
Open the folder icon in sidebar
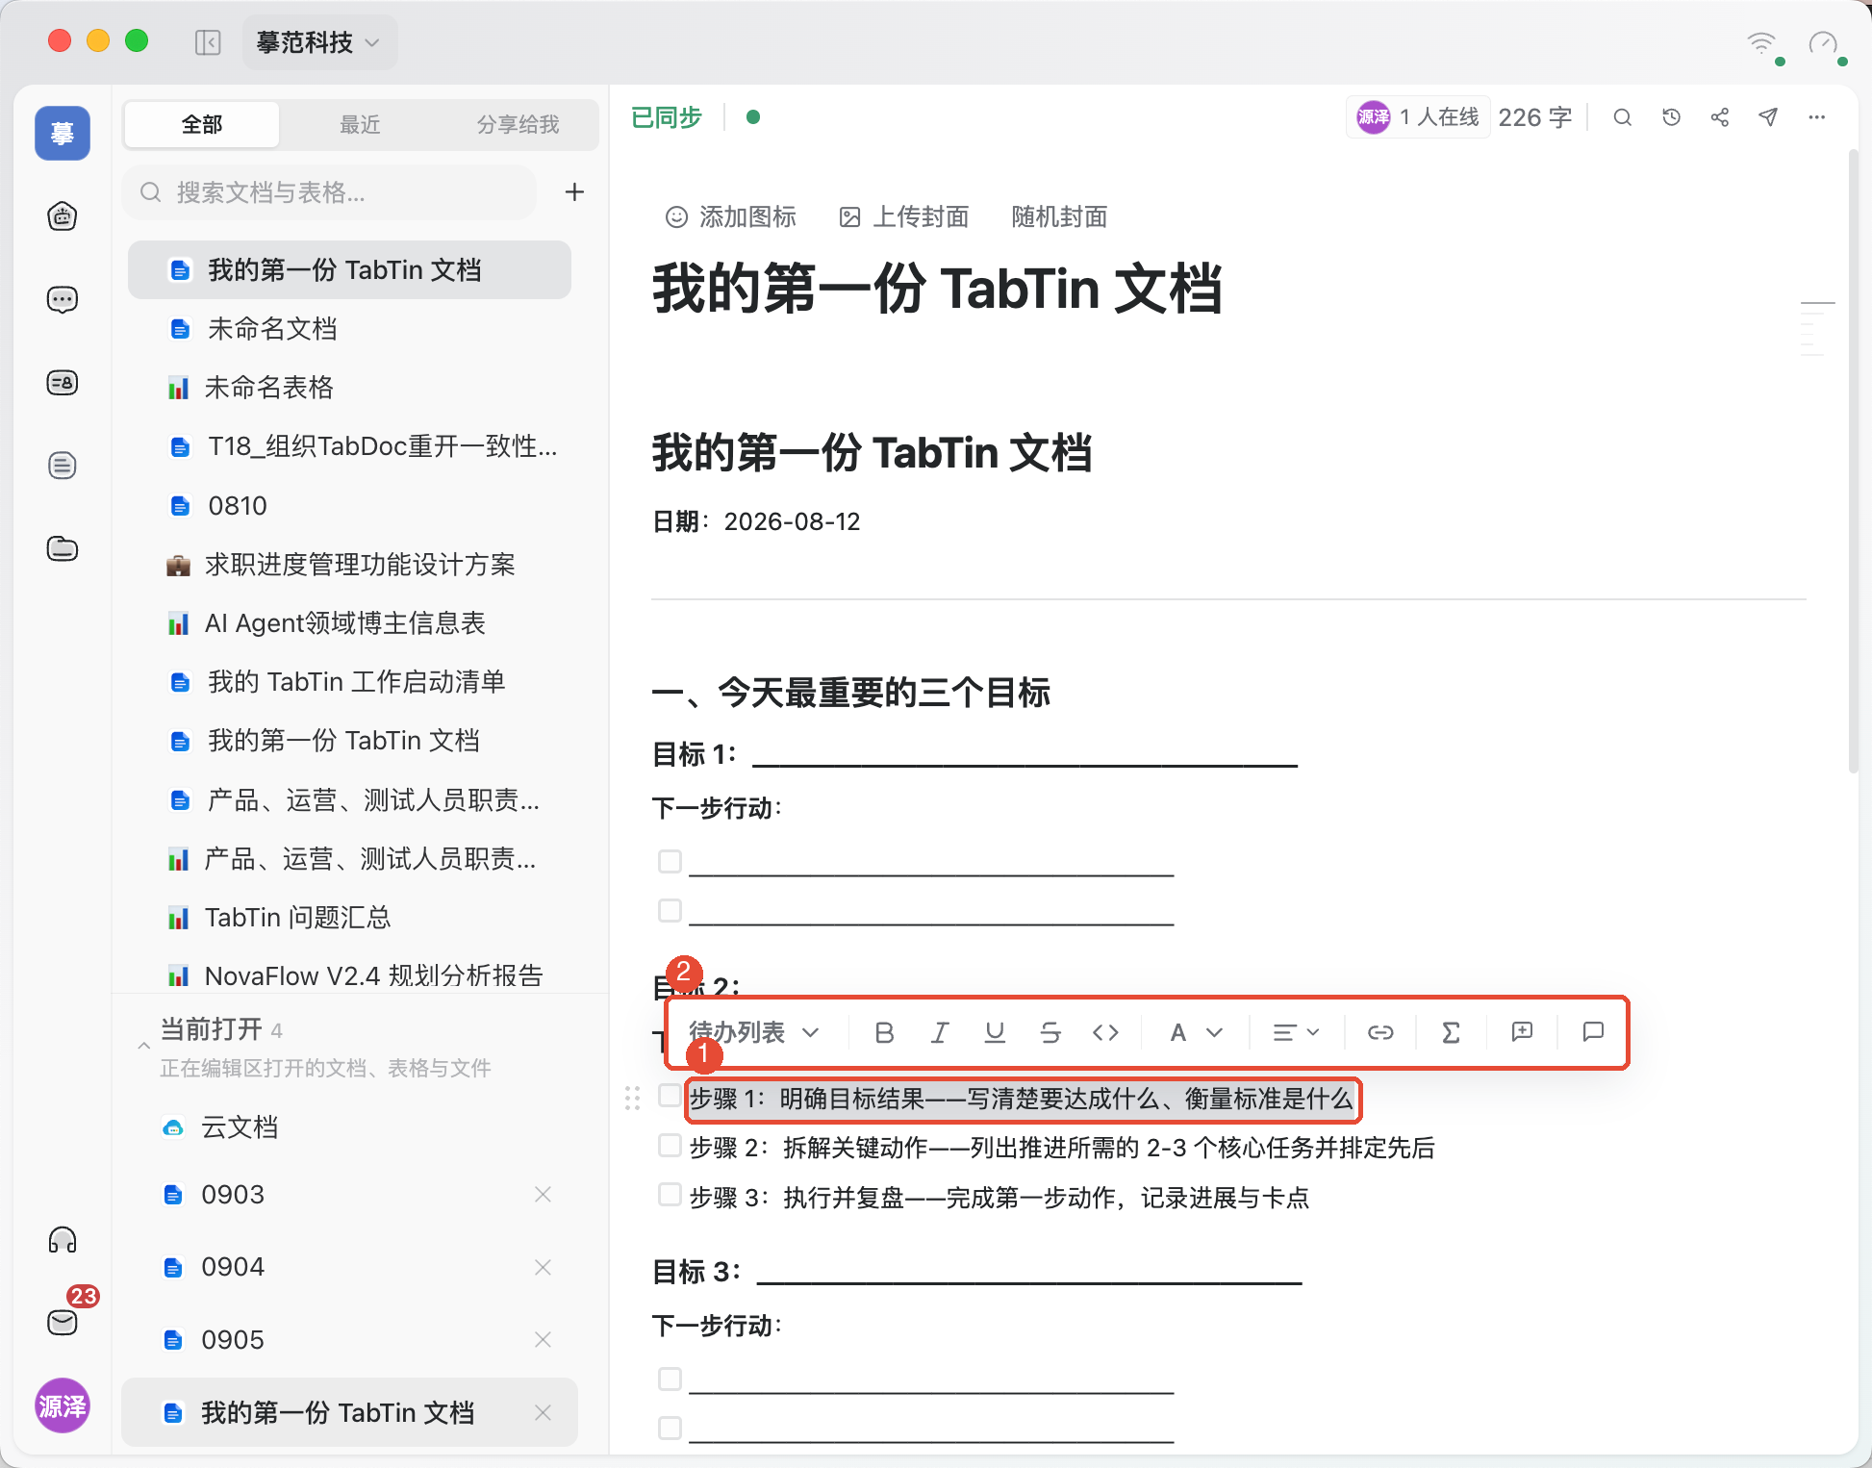63,548
